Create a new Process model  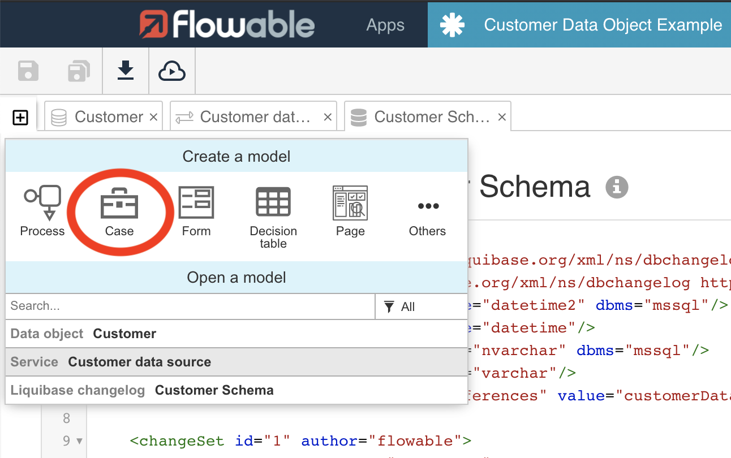click(x=42, y=210)
